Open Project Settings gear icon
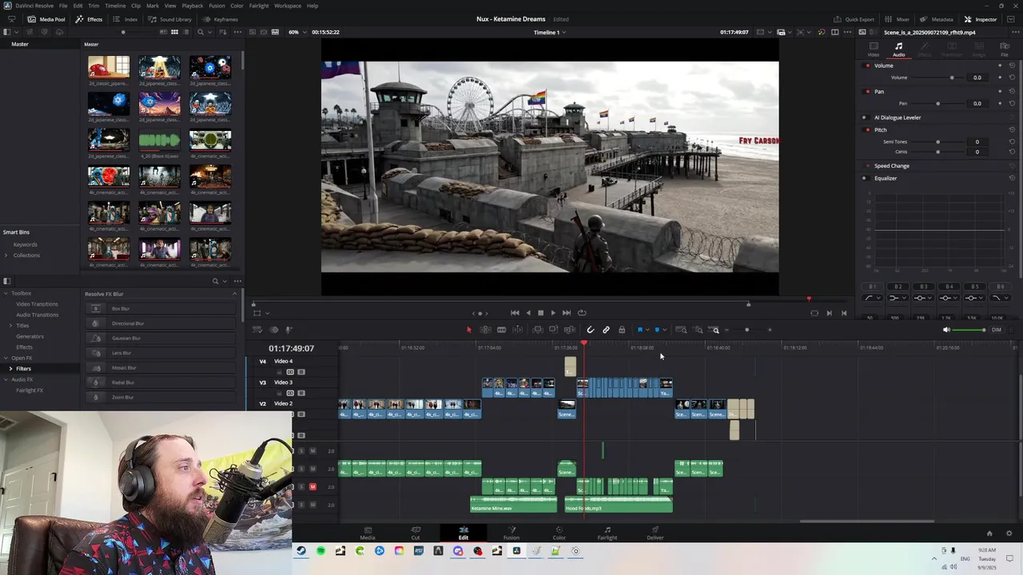Image resolution: width=1023 pixels, height=575 pixels. pyautogui.click(x=1009, y=533)
